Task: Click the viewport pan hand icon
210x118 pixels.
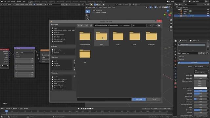Action: pyautogui.click(x=171, y=23)
